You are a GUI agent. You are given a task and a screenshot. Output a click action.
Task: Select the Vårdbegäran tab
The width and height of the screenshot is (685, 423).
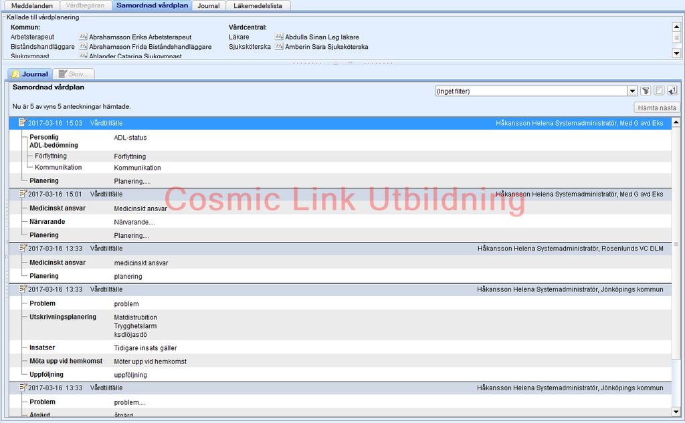tap(85, 5)
